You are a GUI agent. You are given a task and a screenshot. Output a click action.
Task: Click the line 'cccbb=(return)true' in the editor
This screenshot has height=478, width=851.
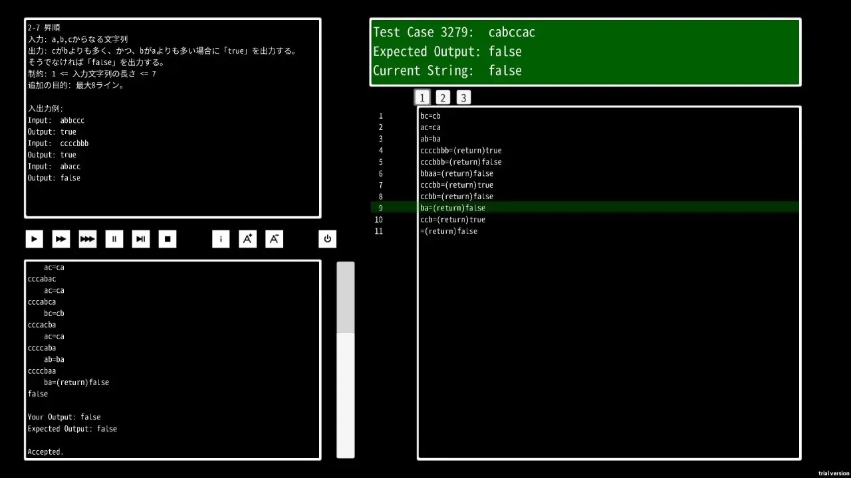tap(457, 185)
